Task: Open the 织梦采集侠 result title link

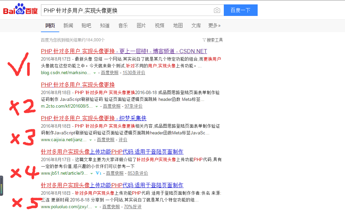Action: coord(94,118)
